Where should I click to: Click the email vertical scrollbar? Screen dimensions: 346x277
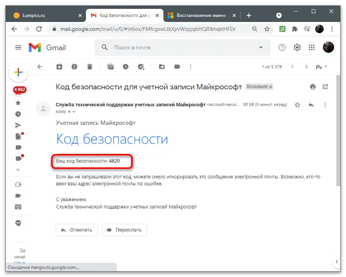point(338,131)
